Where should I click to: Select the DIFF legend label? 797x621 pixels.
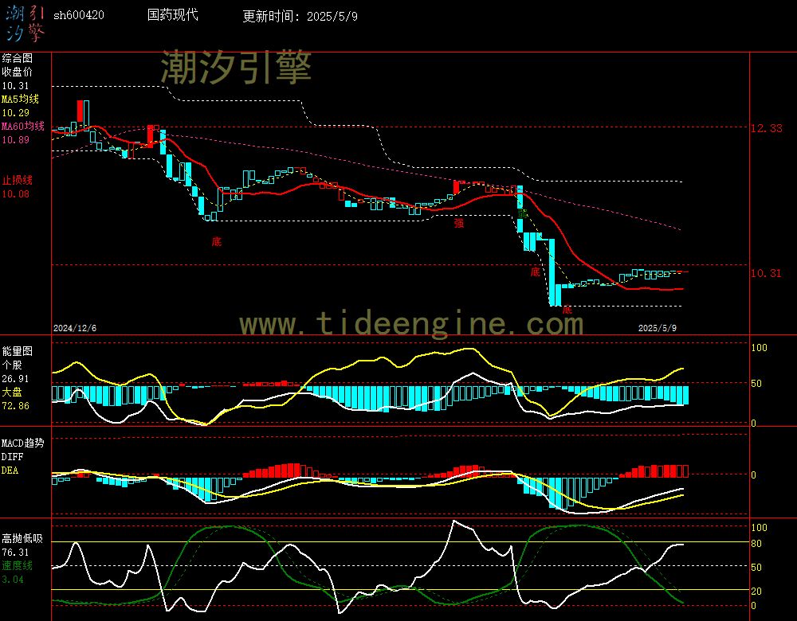(x=12, y=457)
